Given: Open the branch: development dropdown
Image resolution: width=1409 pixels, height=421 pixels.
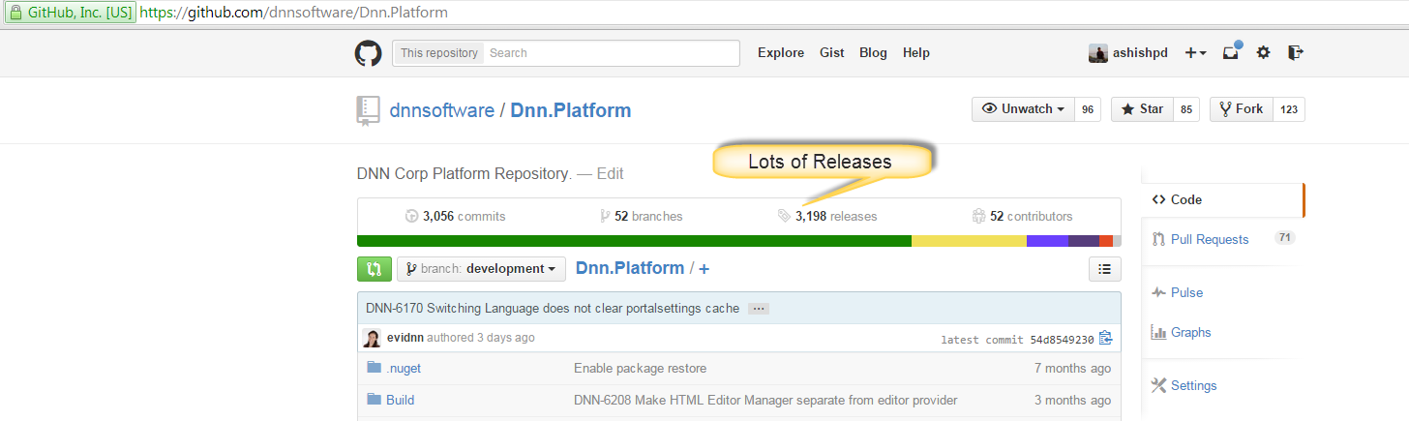Looking at the screenshot, I should 481,269.
